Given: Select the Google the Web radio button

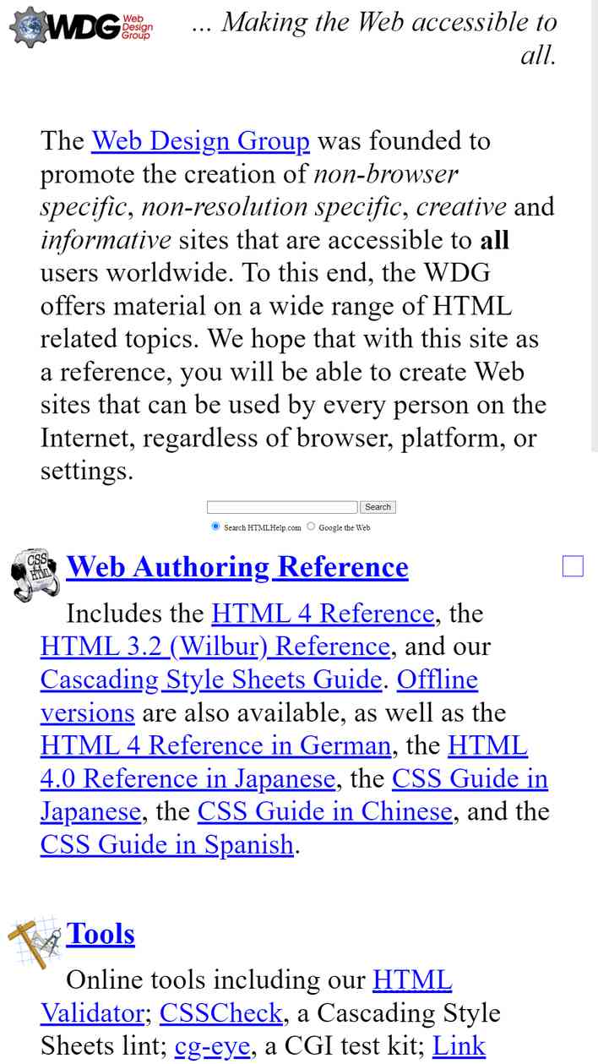Looking at the screenshot, I should [x=311, y=526].
